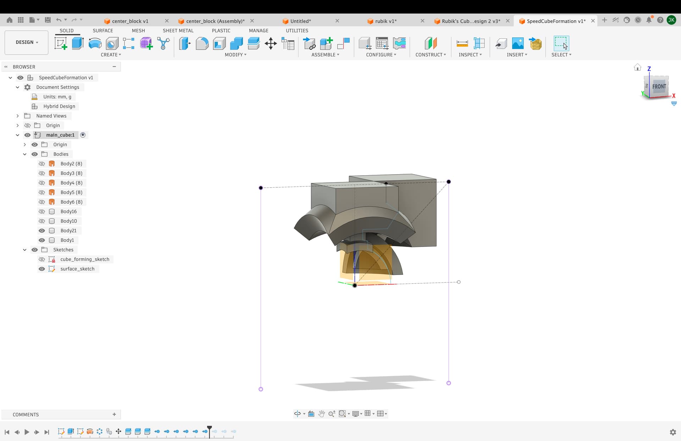Collapse the Sketches folder

(24, 250)
